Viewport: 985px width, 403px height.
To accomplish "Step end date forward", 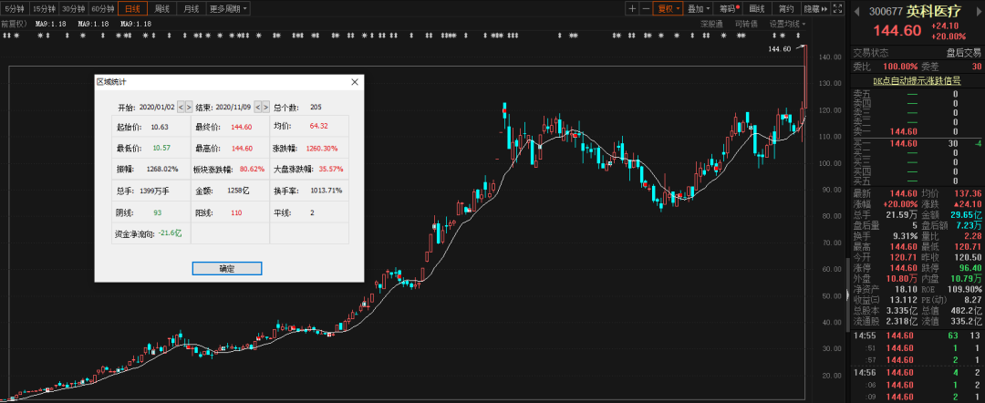I will point(266,107).
